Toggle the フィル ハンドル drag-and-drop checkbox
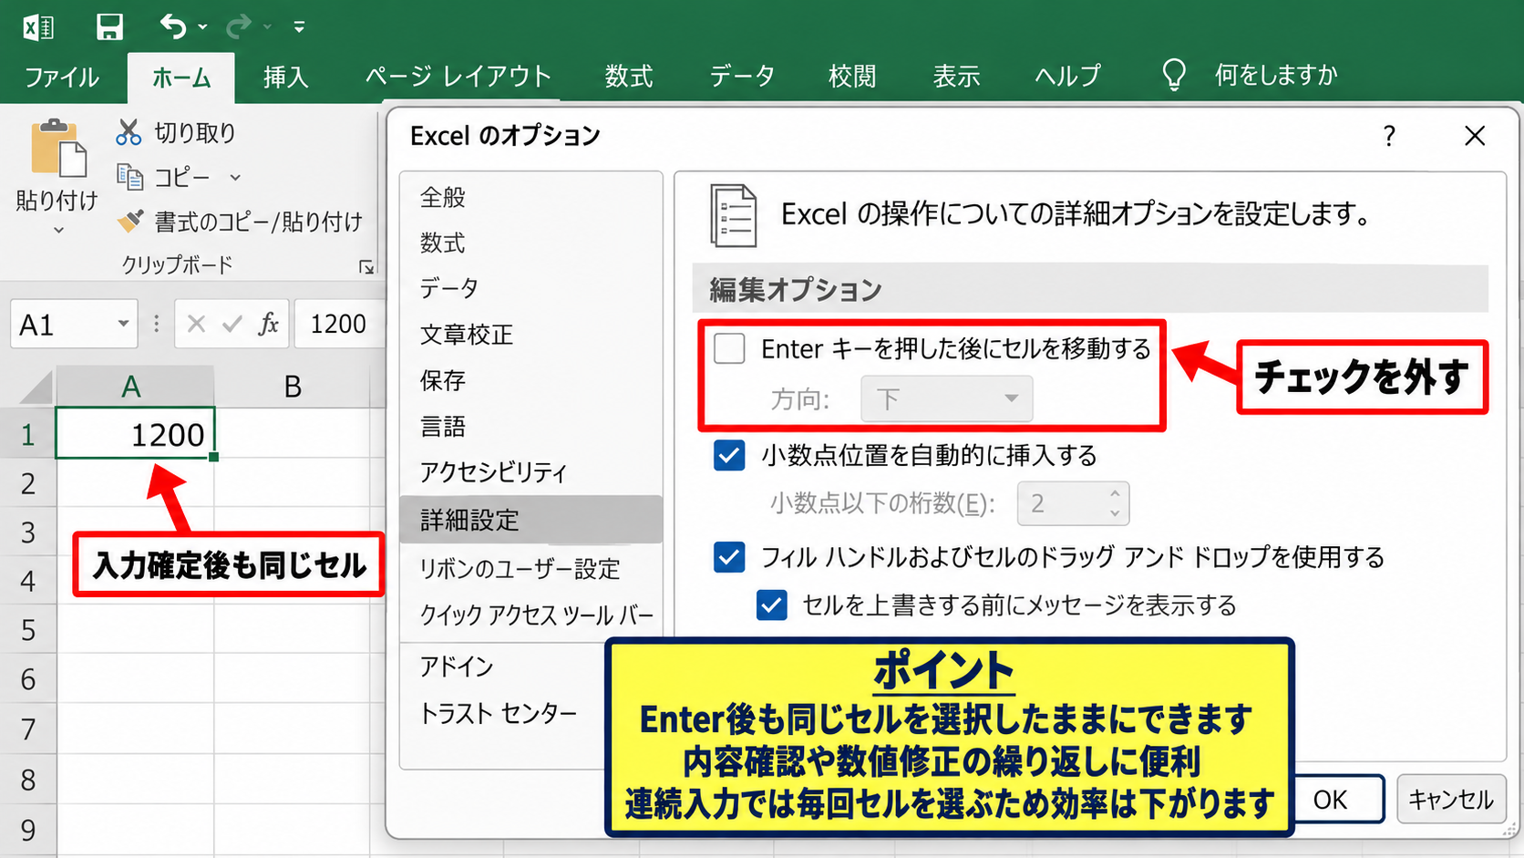 click(729, 556)
